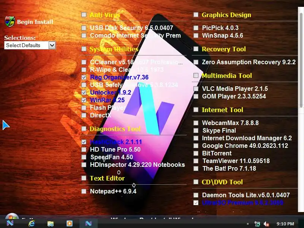Toggle the Recovery Tool category checkbox
The width and height of the screenshot is (304, 228).
(x=196, y=49)
